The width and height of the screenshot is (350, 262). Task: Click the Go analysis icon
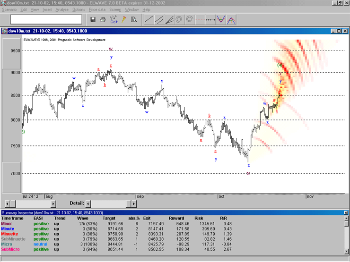(114, 19)
